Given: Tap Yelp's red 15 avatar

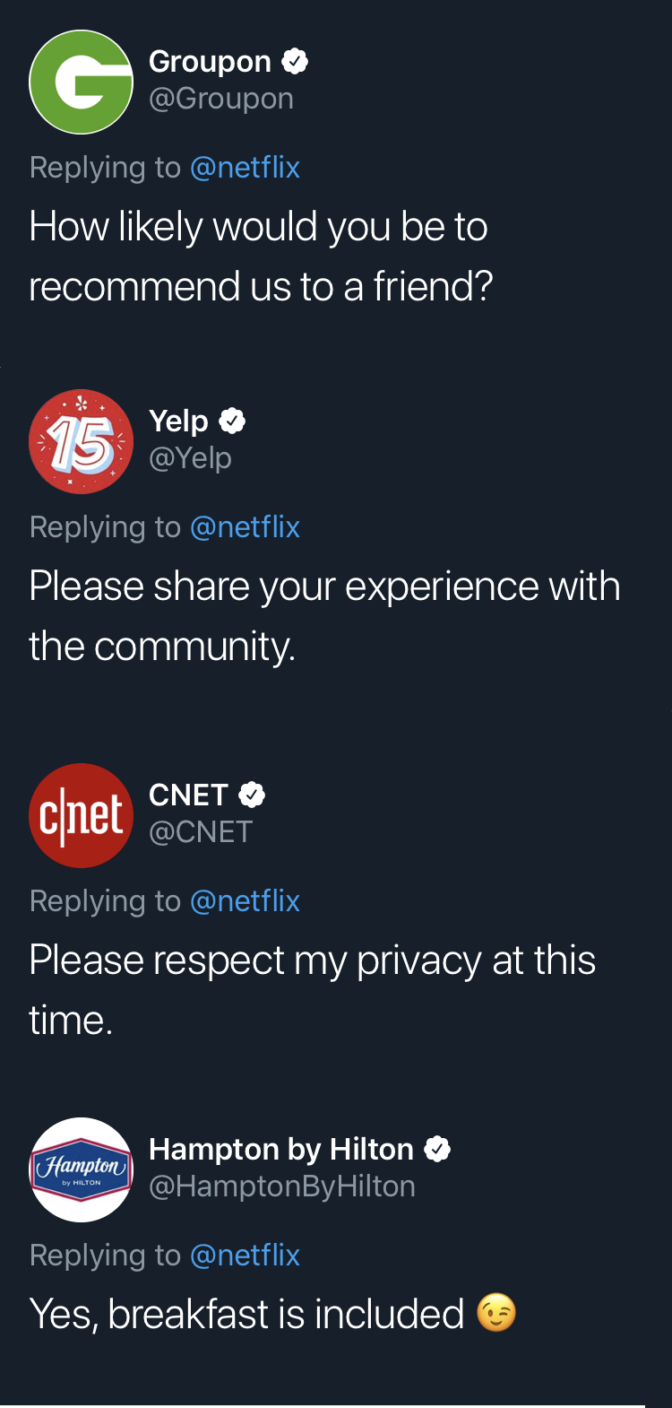Looking at the screenshot, I should (82, 441).
